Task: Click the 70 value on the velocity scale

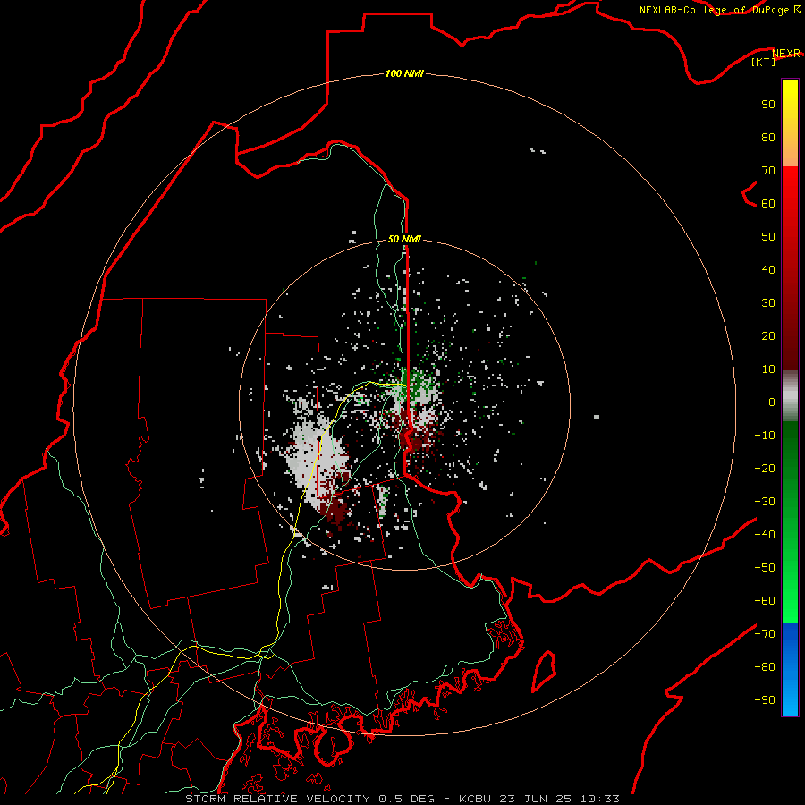Action: pos(768,171)
